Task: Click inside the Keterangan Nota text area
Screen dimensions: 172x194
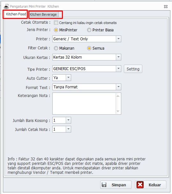Action: pyautogui.click(x=84, y=103)
